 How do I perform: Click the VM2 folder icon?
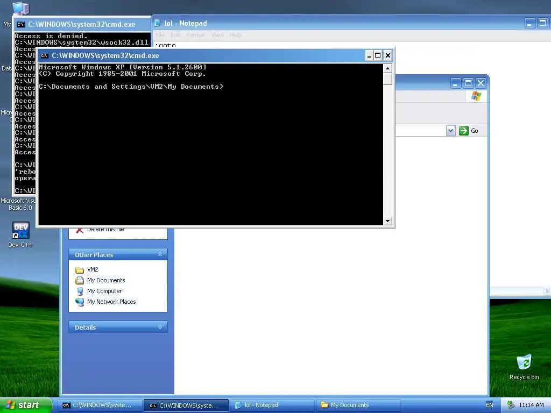[80, 270]
